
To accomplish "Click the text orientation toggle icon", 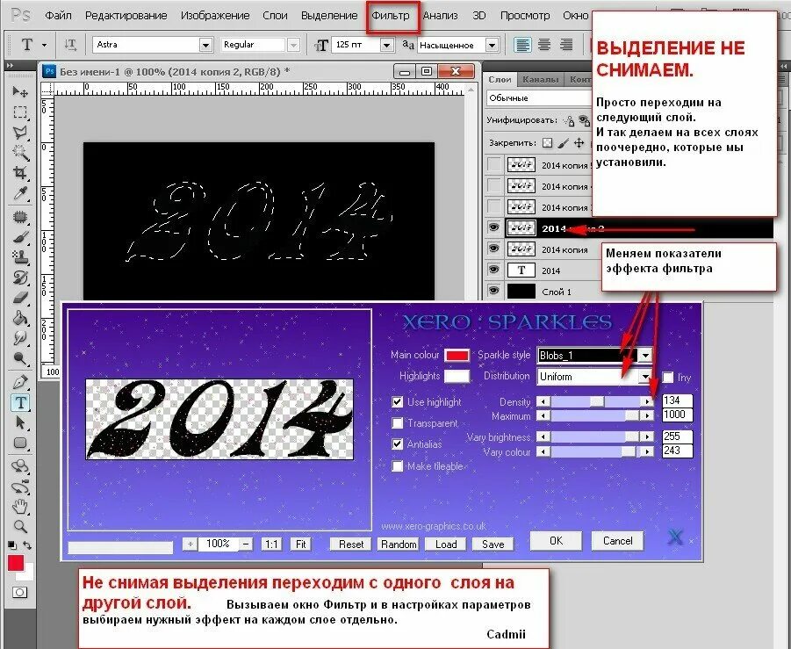I will pyautogui.click(x=70, y=45).
